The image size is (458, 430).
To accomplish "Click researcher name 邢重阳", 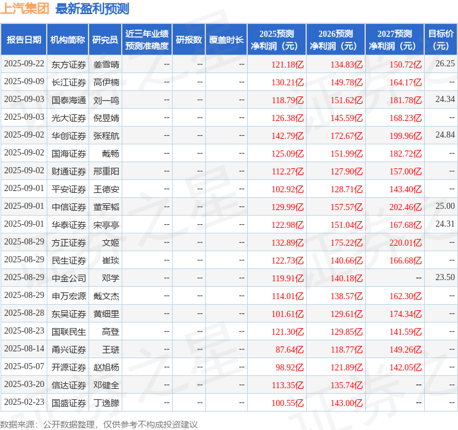I will point(106,171).
